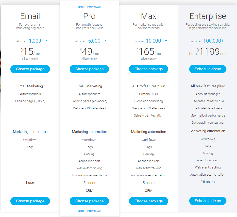This screenshot has width=237, height=217.
Task: Click Landing pages (Advanced) feature in Pro
Action: (89, 101)
